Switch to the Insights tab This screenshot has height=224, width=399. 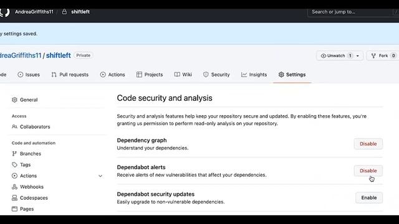[x=254, y=75]
